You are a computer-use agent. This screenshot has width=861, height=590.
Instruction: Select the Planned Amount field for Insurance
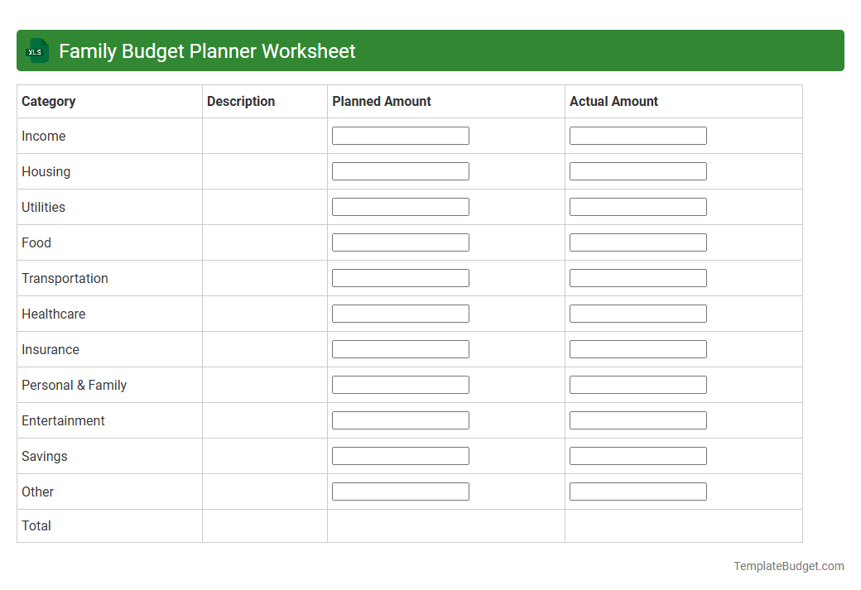click(400, 348)
